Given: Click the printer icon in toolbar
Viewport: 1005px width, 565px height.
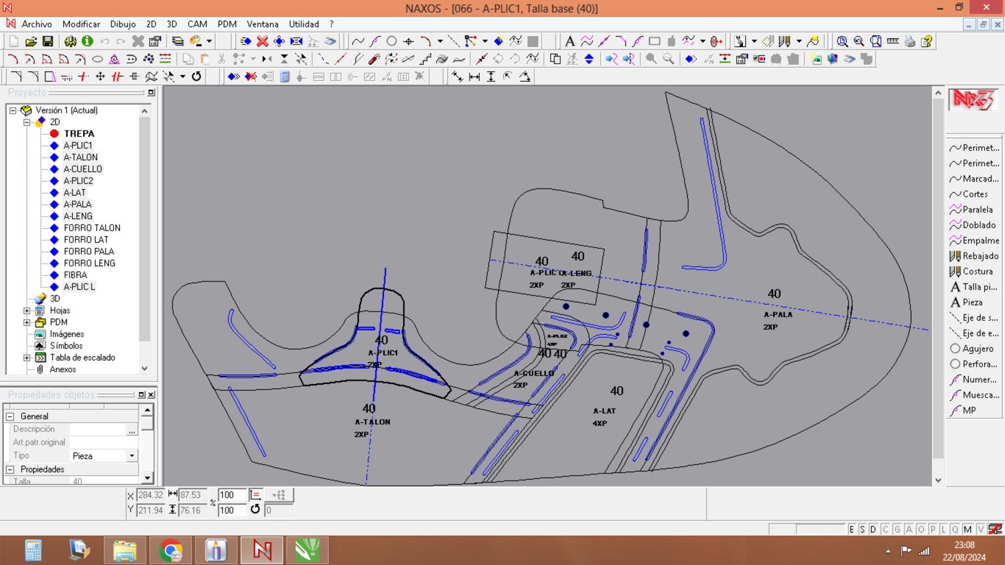Looking at the screenshot, I should pyautogui.click(x=910, y=42).
